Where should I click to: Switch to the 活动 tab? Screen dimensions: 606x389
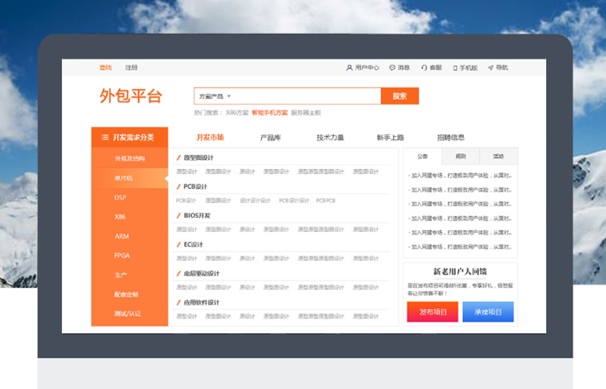pos(498,156)
